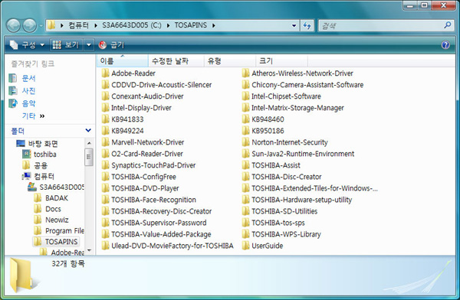Sort by the 수정한 날짜 column header
This screenshot has height=300, width=460.
176,61
